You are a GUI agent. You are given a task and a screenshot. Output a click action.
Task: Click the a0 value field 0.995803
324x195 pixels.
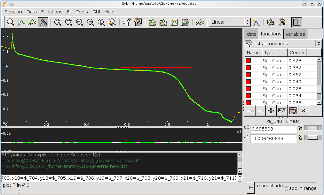[273, 129]
